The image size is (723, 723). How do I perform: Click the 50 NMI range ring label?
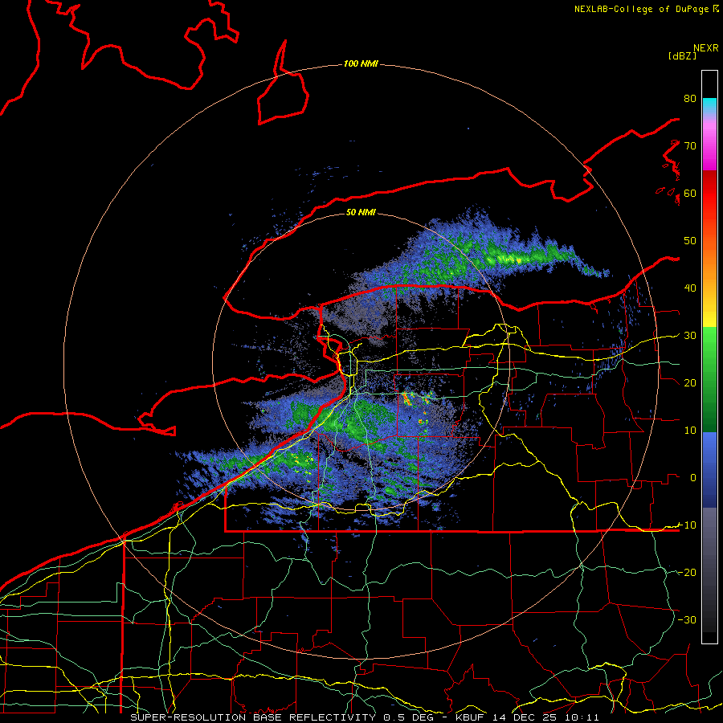[361, 213]
